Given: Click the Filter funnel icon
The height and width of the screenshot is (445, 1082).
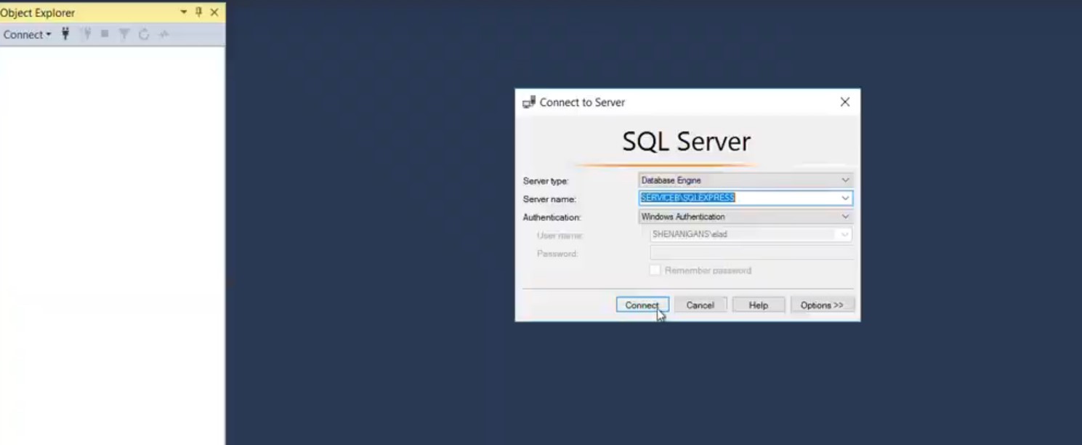Looking at the screenshot, I should [x=124, y=34].
